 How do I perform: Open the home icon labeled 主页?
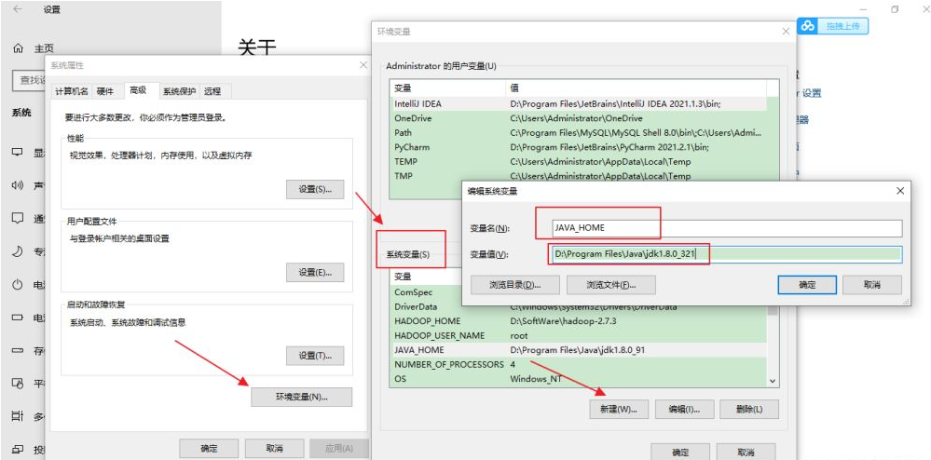[x=19, y=48]
